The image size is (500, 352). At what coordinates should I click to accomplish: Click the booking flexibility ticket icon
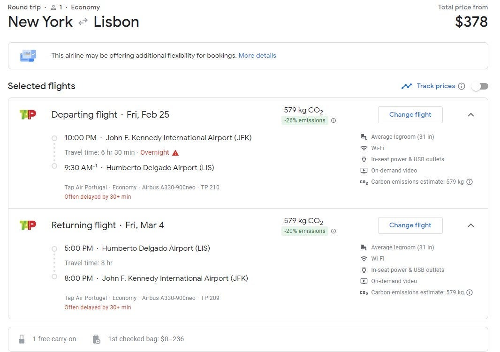coord(28,56)
